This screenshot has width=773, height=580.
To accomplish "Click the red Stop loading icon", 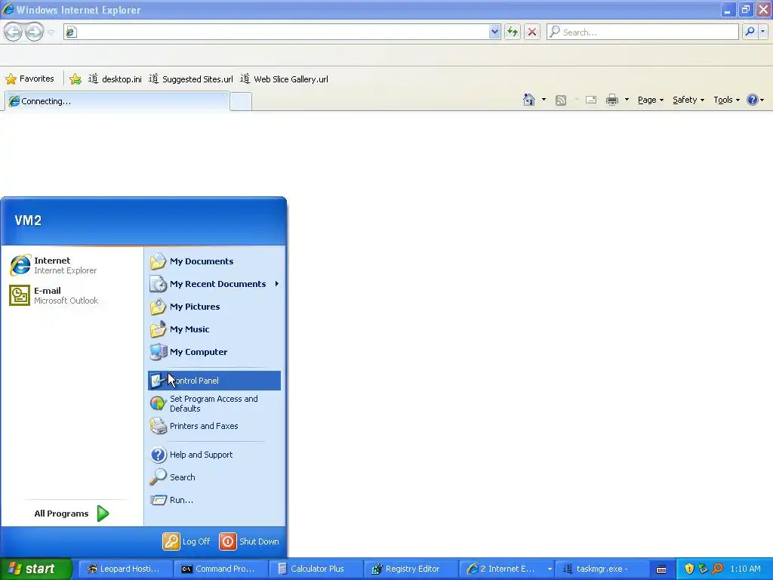I will coord(532,32).
